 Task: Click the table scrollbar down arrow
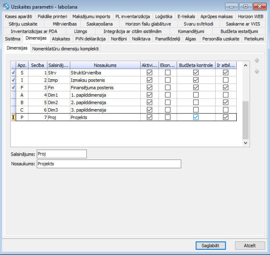pyautogui.click(x=245, y=143)
